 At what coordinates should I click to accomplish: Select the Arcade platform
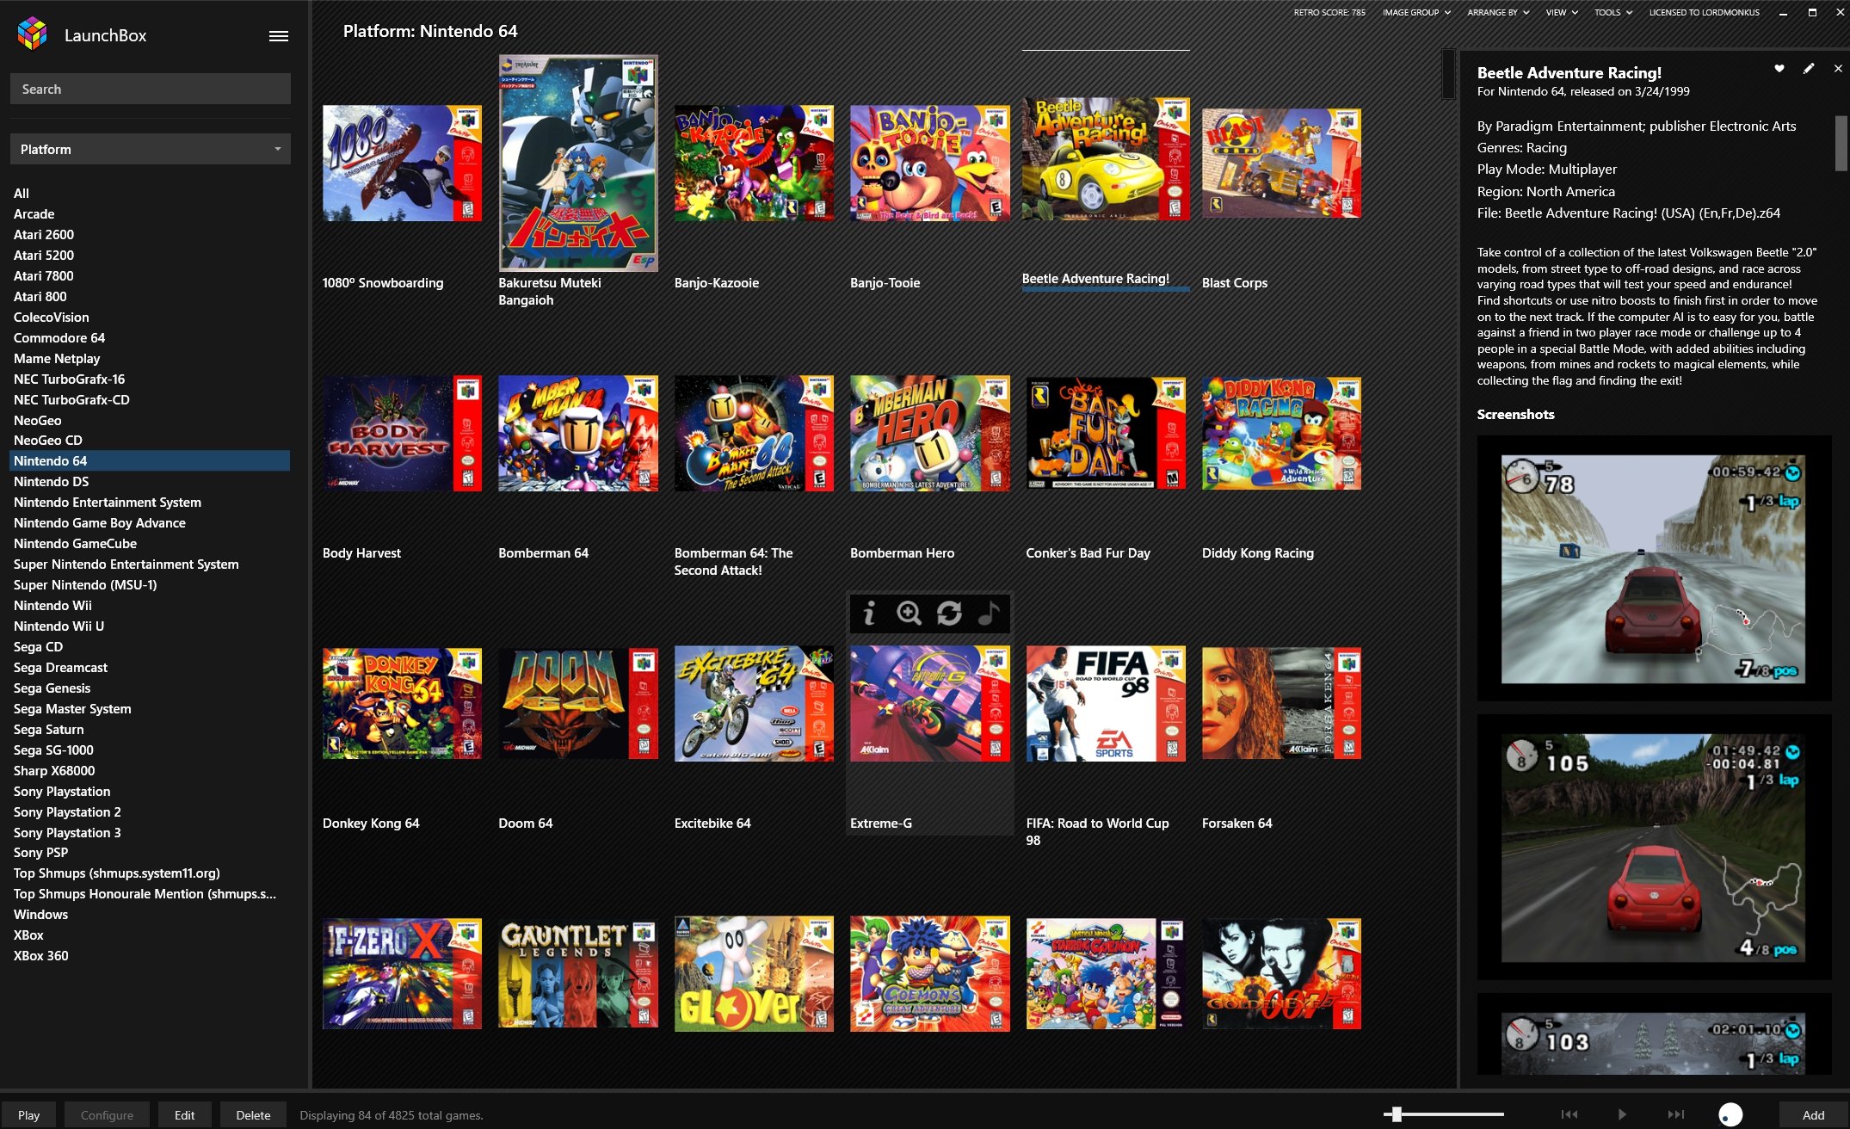point(150,213)
